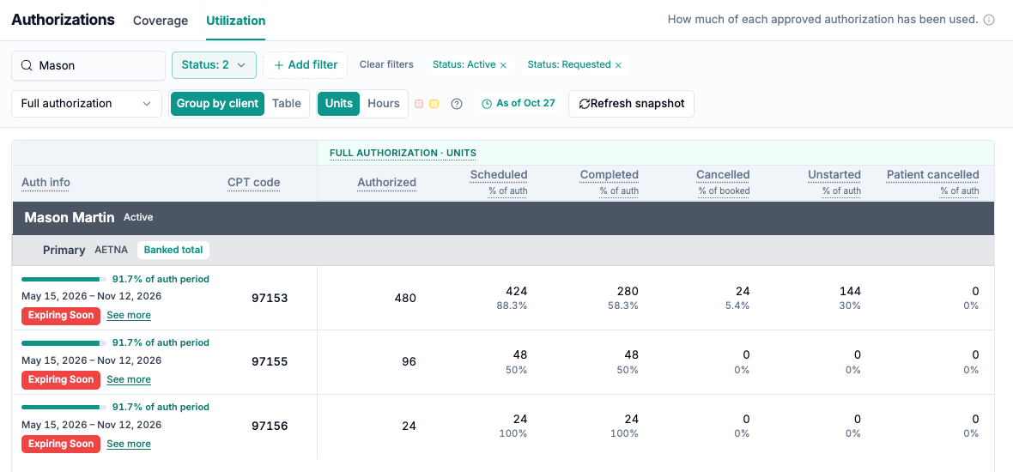Screen dimensions: 1013x472
Task: Click the Patient cancelled column header
Action: 933,174
